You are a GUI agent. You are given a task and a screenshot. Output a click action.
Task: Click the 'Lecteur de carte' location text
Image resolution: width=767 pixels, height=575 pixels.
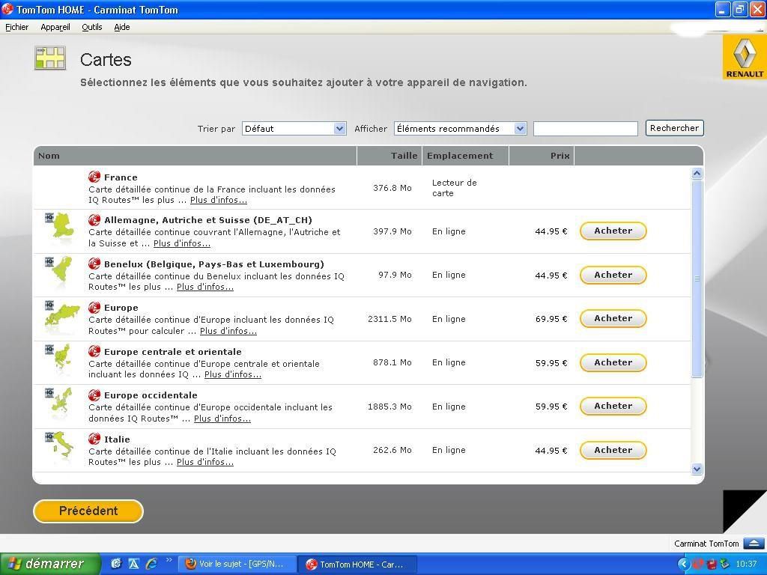pyautogui.click(x=455, y=188)
